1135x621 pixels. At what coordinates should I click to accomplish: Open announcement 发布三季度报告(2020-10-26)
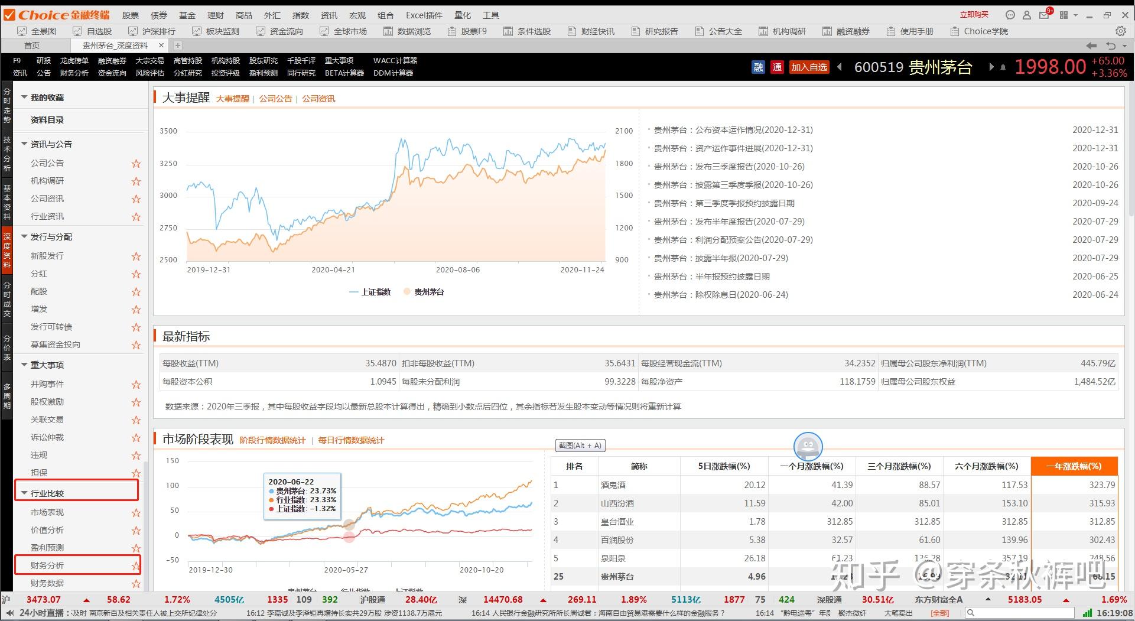pyautogui.click(x=729, y=167)
